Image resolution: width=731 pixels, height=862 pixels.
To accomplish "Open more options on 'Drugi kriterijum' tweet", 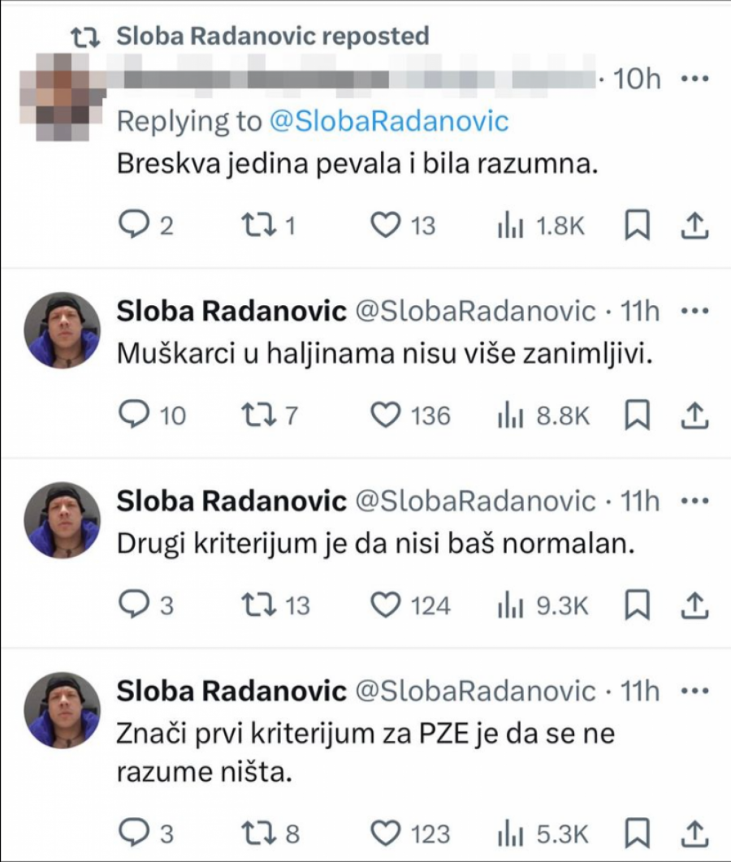I will tap(694, 502).
